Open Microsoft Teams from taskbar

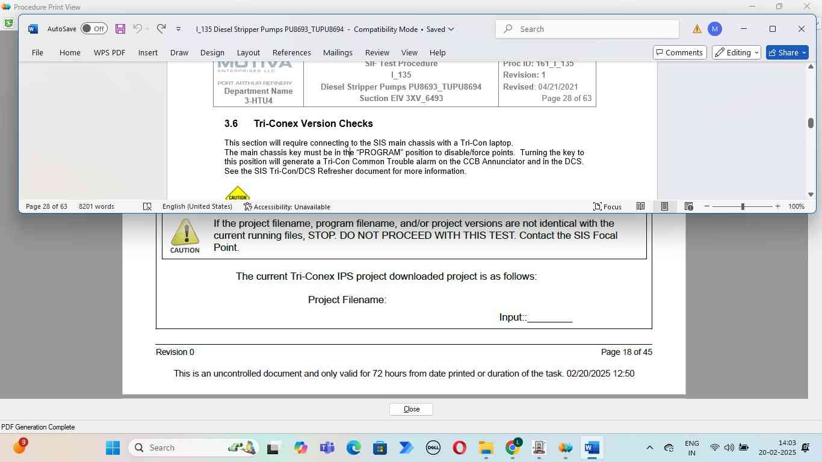(327, 448)
